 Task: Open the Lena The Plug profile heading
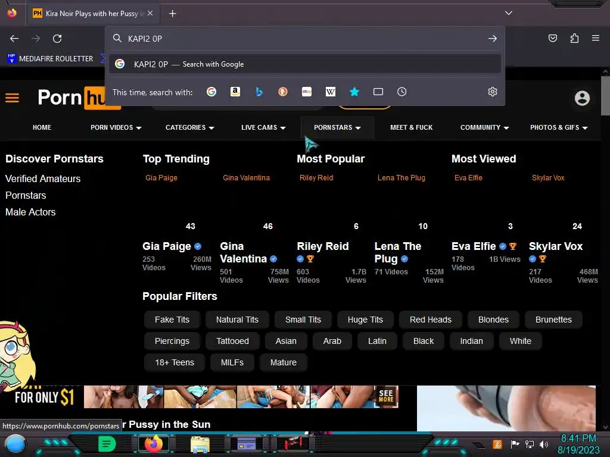point(397,252)
